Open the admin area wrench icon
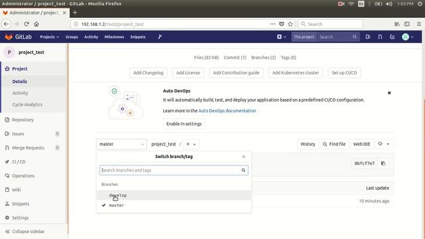Viewport: 425px width, 239px height. 160,37
